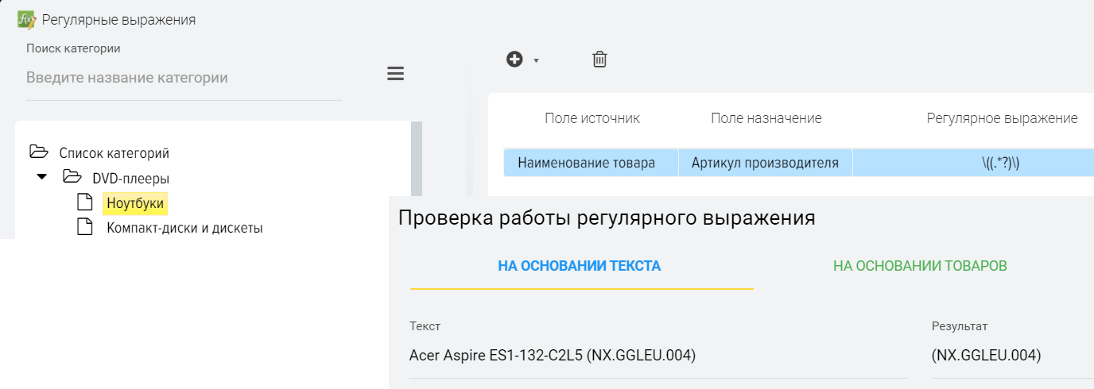Click the Регулярное выражение column header
1094x389 pixels.
[x=1002, y=118]
